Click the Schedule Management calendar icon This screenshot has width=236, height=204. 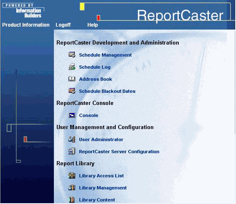pos(72,55)
